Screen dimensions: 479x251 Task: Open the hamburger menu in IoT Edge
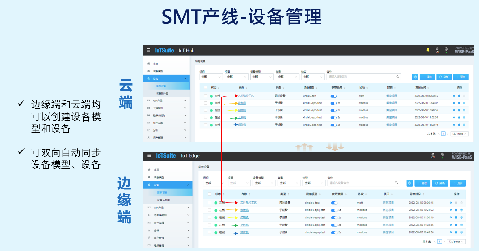click(149, 156)
